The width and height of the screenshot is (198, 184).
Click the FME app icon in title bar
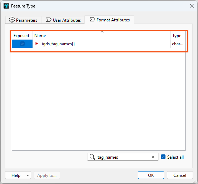6,6
